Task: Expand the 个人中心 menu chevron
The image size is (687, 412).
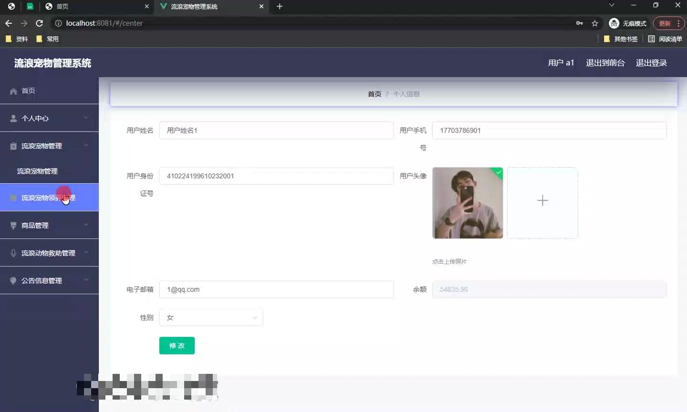Action: [86, 117]
